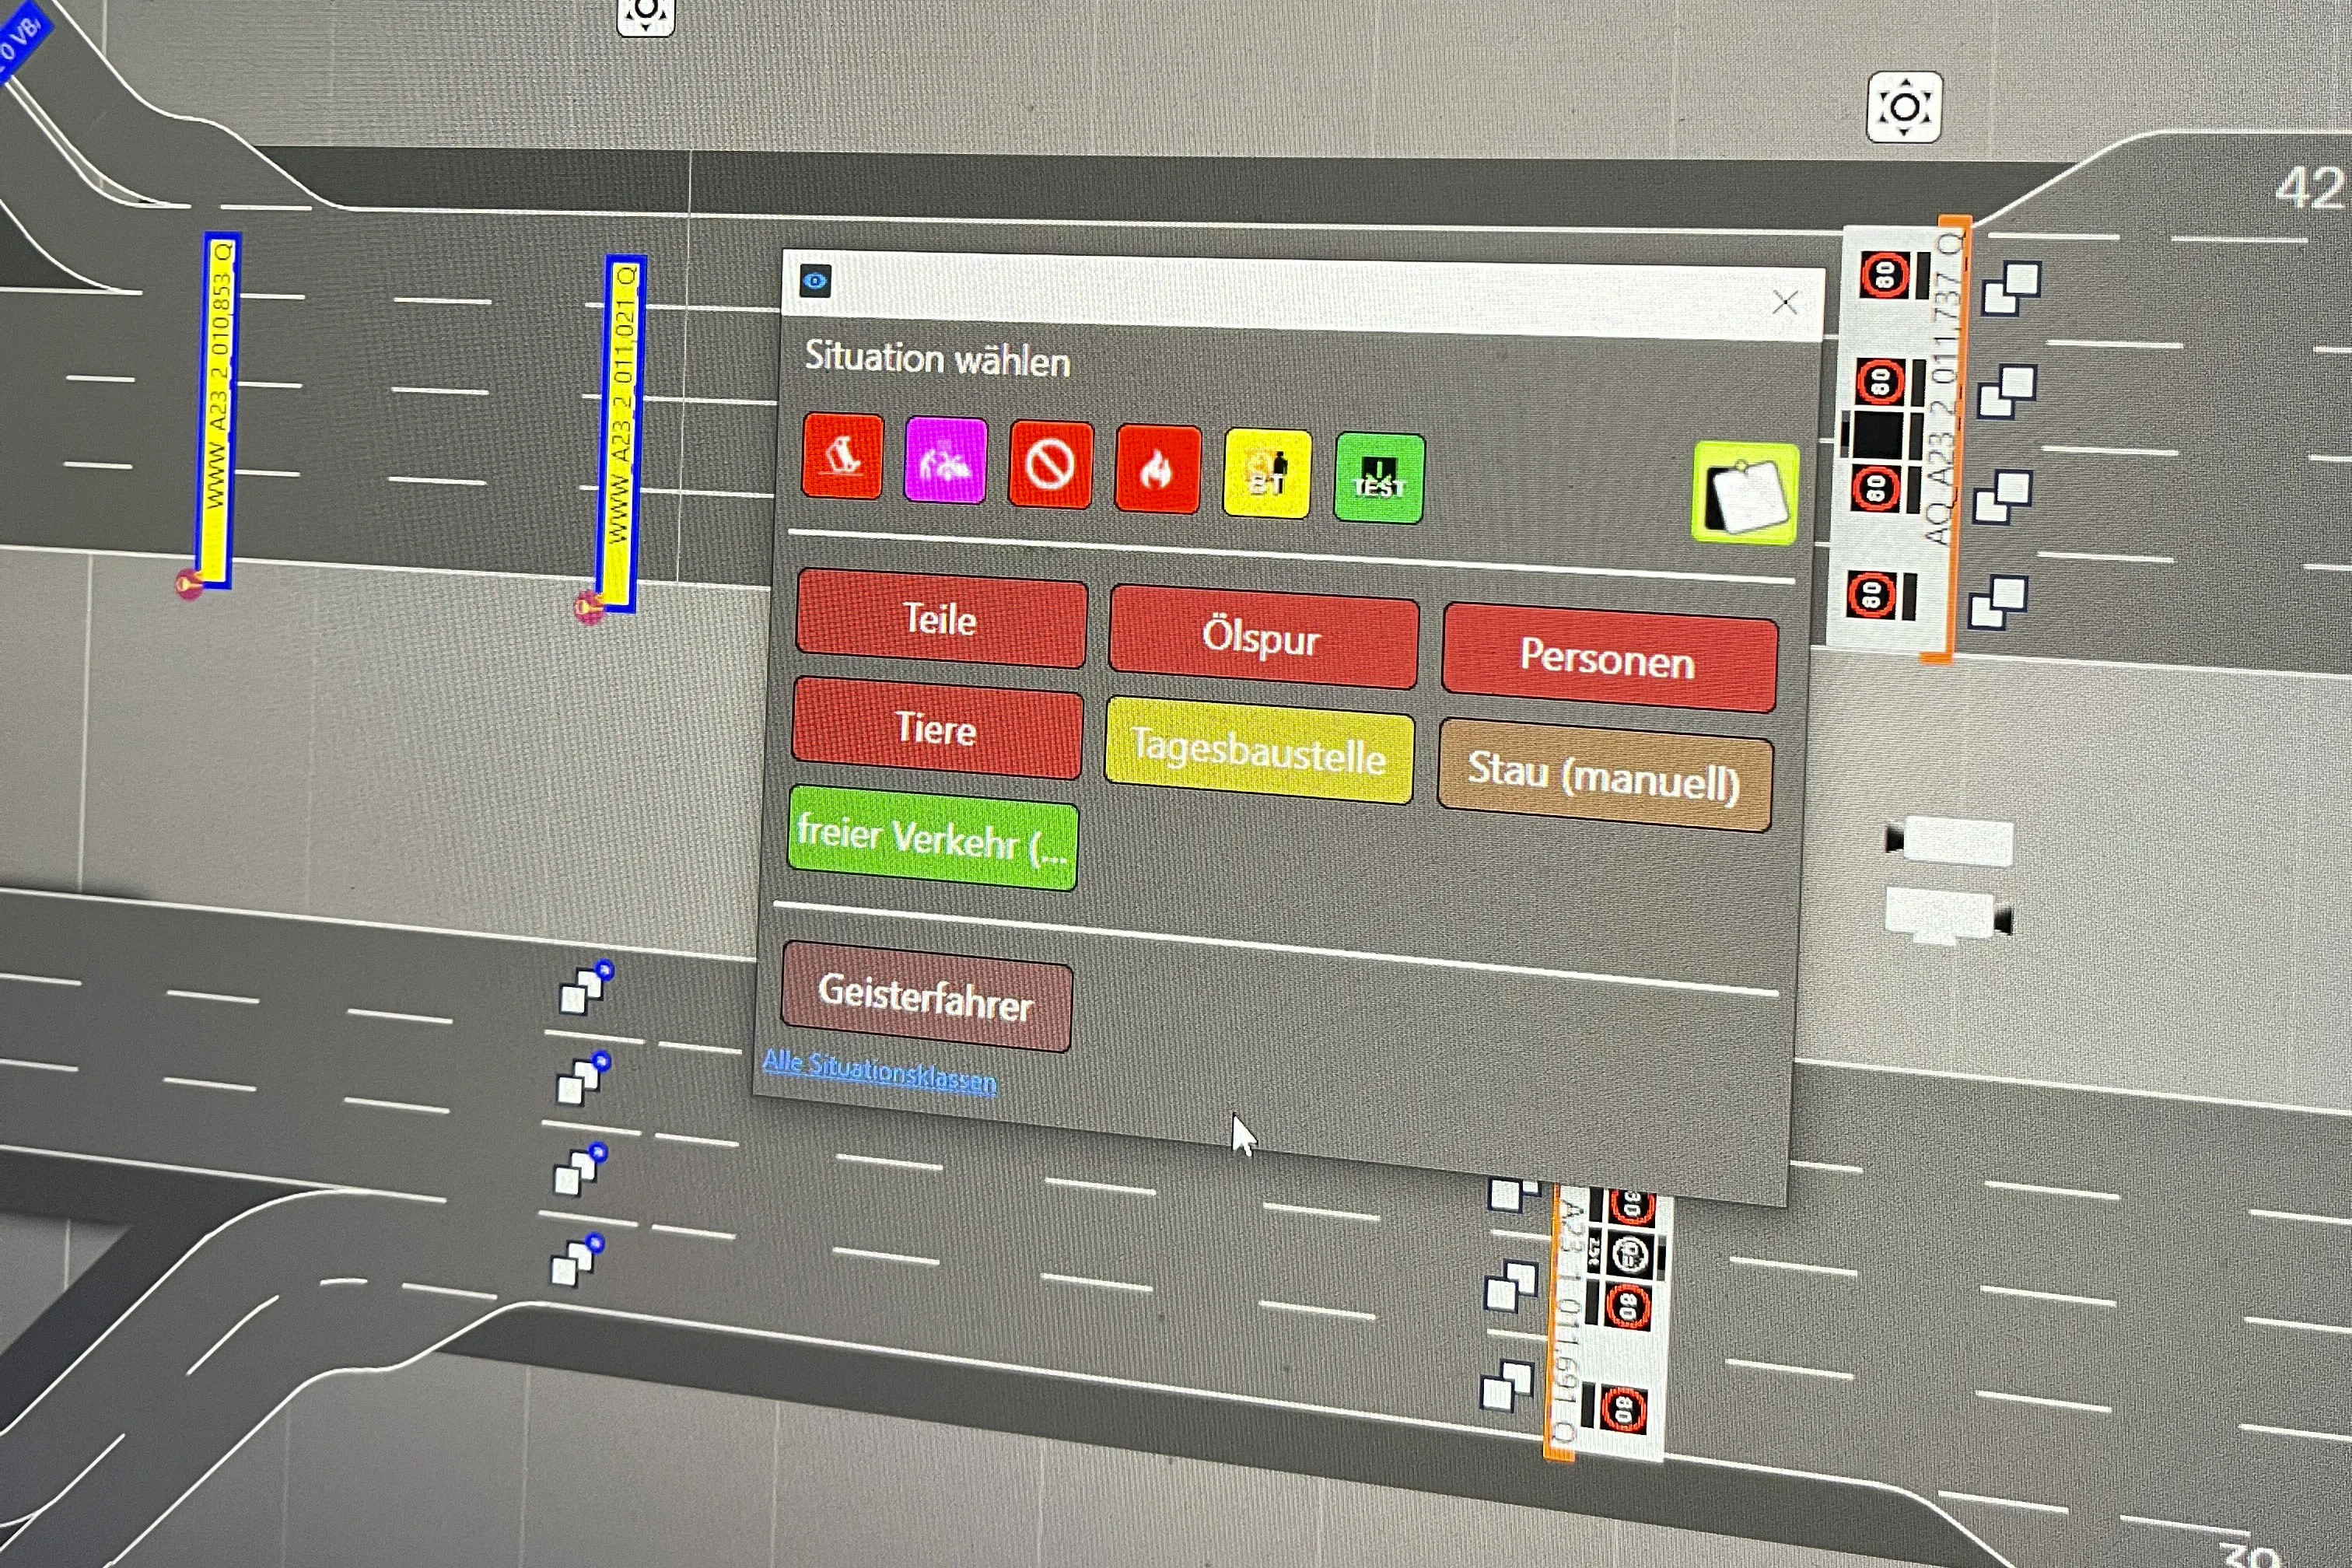Select the Geisterfahrer button
This screenshot has width=2352, height=1568.
coord(926,996)
